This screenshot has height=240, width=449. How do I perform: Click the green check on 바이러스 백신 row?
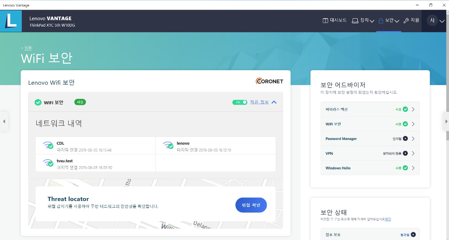pyautogui.click(x=405, y=109)
